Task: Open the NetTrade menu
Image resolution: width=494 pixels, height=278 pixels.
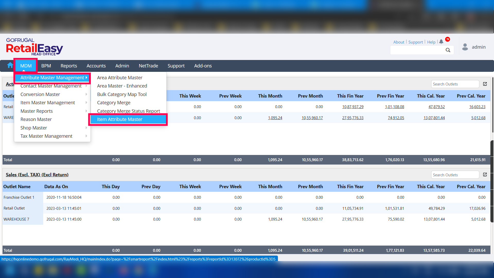Action: coord(148,66)
